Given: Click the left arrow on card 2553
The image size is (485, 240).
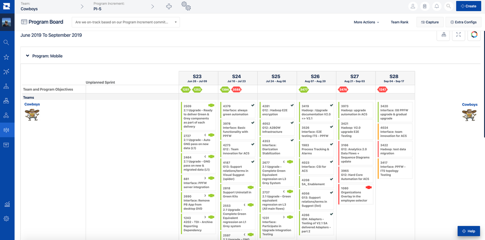Looking at the screenshot, I should point(244,205).
